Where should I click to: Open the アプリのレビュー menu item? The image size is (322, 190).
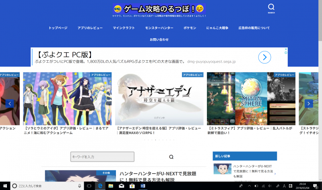pyautogui.click(x=90, y=28)
